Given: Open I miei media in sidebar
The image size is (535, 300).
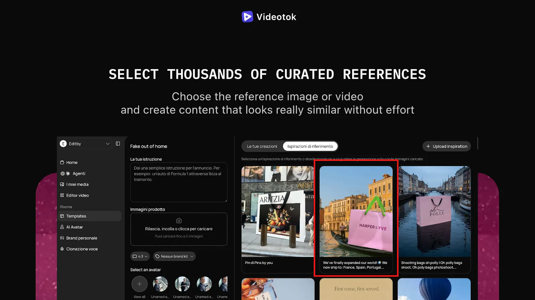Looking at the screenshot, I should pyautogui.click(x=90, y=184).
